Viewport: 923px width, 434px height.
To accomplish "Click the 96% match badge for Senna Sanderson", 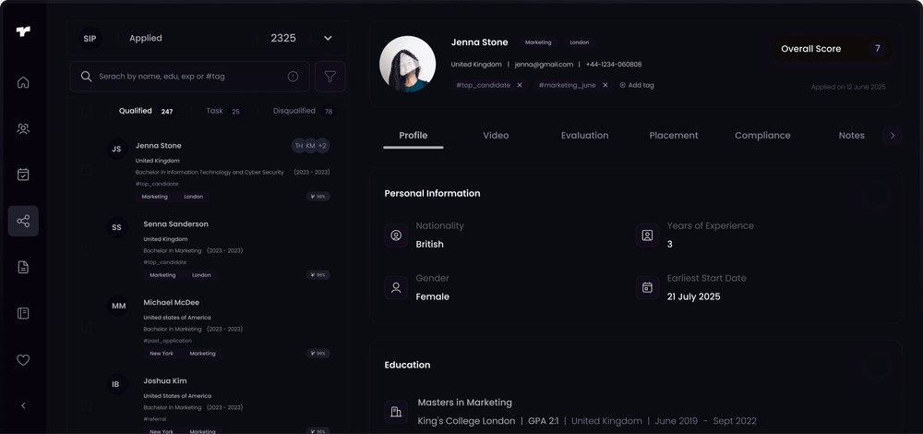I will [x=318, y=275].
